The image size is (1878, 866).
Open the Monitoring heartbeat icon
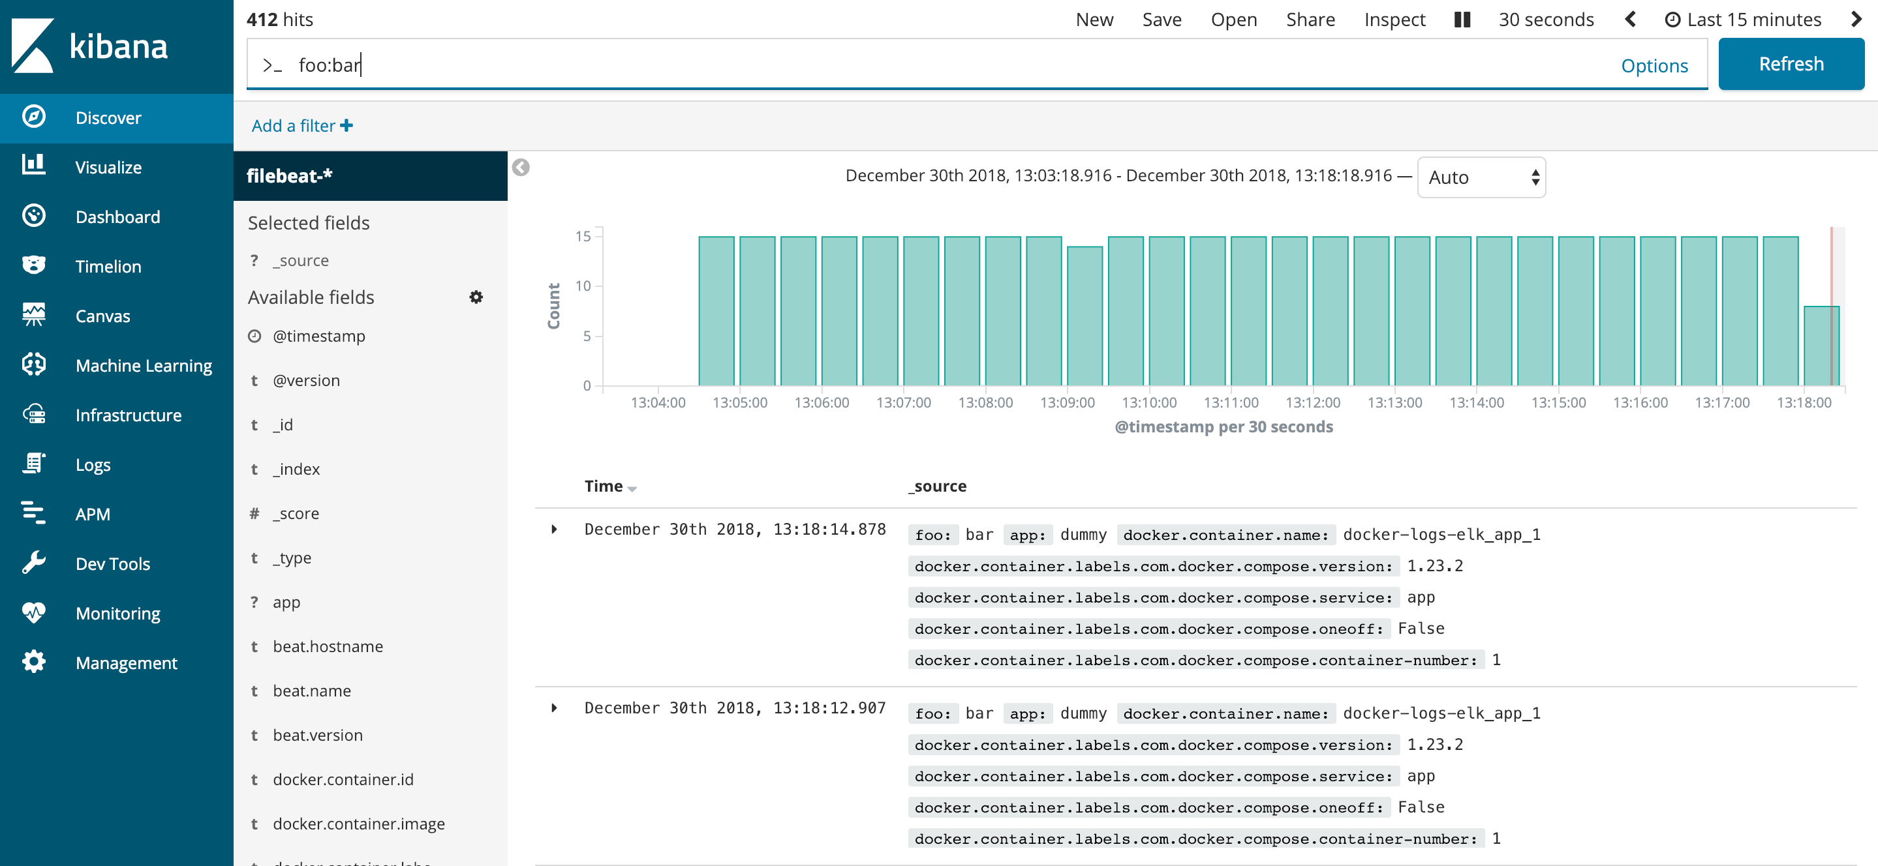click(x=33, y=612)
